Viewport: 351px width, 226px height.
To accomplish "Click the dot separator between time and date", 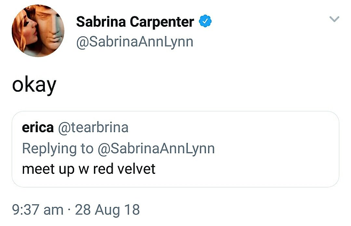I will [69, 210].
